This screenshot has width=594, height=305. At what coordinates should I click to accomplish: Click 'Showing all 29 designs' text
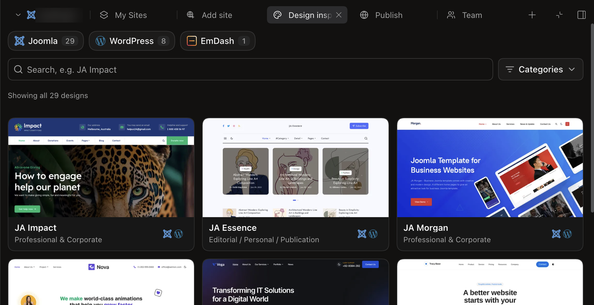point(48,95)
